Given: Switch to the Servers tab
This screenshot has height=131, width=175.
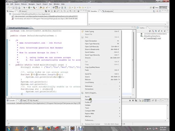Looking at the screenshot, I should (23, 11).
